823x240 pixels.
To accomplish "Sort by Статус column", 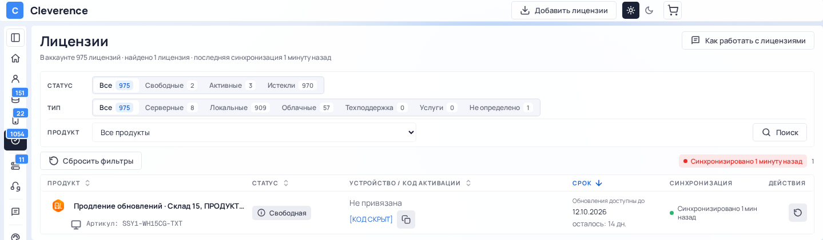I will pos(271,183).
